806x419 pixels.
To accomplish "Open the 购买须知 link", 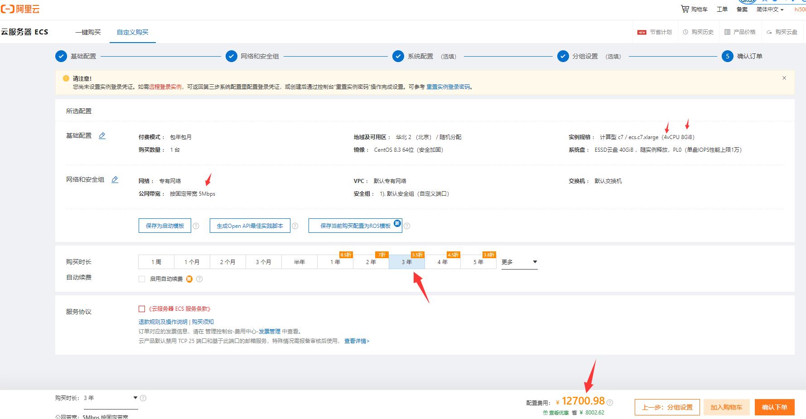I will click(x=203, y=322).
